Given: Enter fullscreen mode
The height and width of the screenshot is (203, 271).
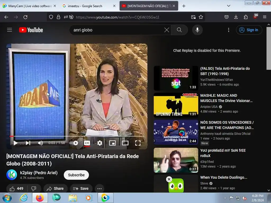Looking at the screenshot, I should [x=138, y=143].
